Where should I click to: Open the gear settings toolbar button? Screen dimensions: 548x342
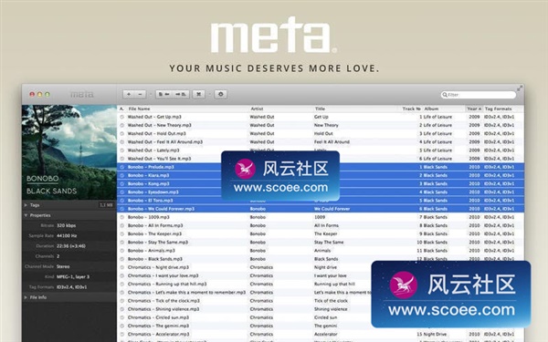tap(220, 94)
